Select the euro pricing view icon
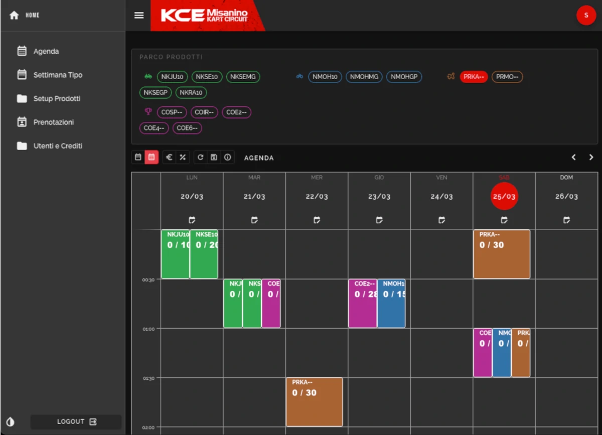Viewport: 602px width, 435px height. click(x=169, y=157)
